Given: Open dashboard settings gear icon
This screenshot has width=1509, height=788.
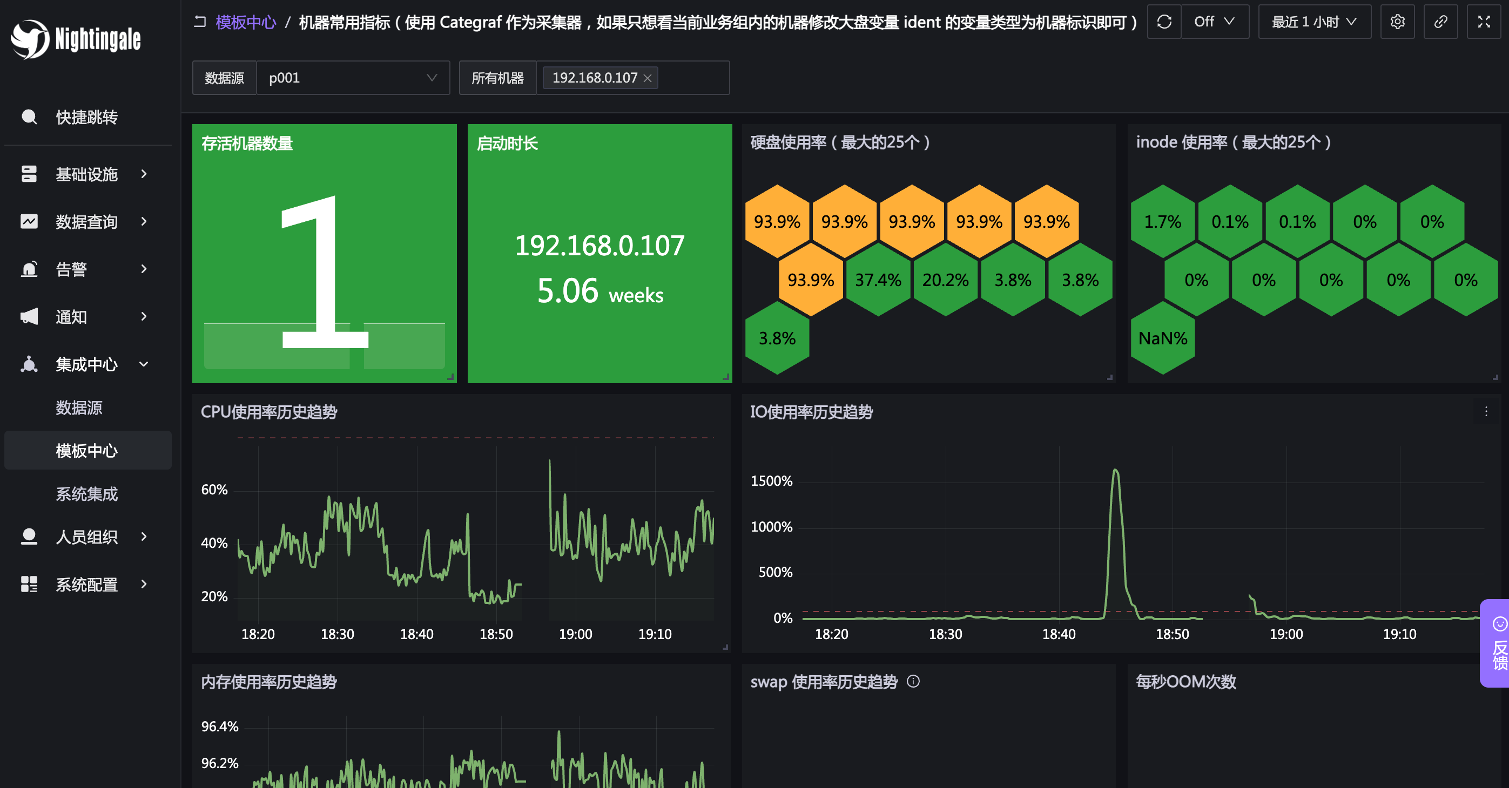Looking at the screenshot, I should click(1397, 22).
